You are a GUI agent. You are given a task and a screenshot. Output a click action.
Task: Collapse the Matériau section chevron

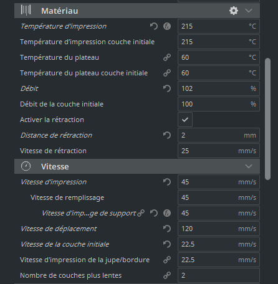[249, 11]
